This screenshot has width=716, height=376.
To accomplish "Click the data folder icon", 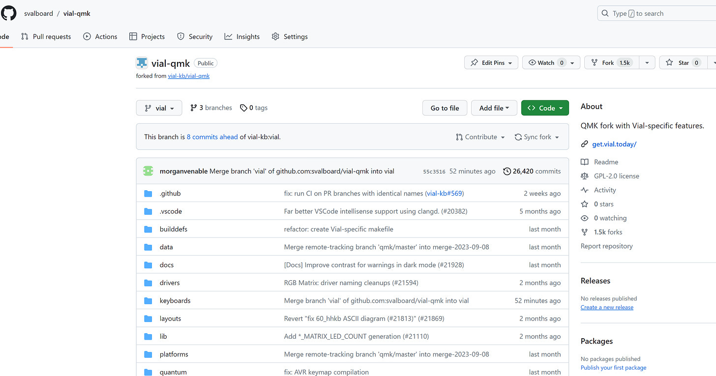I will click(x=148, y=247).
